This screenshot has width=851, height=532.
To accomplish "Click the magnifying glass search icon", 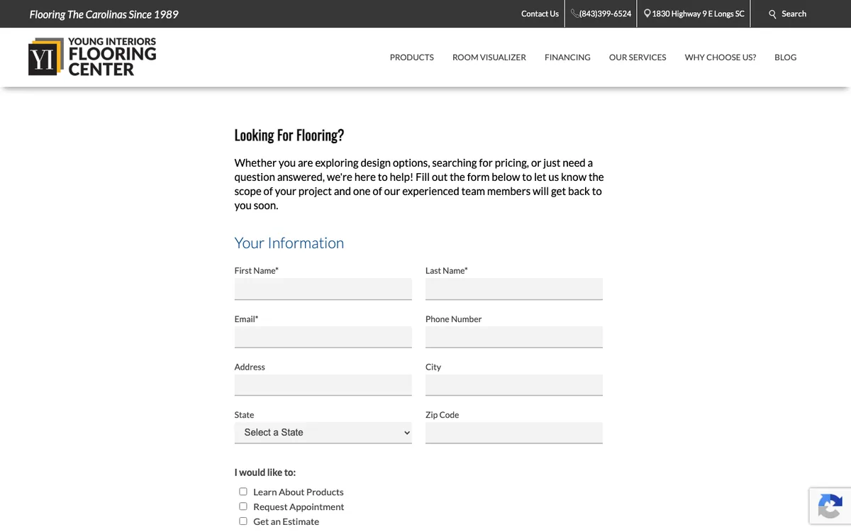I will [772, 14].
